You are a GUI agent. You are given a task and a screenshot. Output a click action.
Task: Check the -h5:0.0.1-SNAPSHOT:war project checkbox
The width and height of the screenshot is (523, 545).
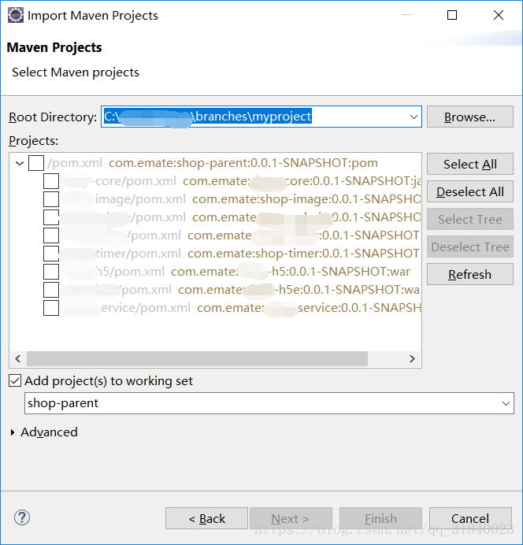tap(51, 272)
